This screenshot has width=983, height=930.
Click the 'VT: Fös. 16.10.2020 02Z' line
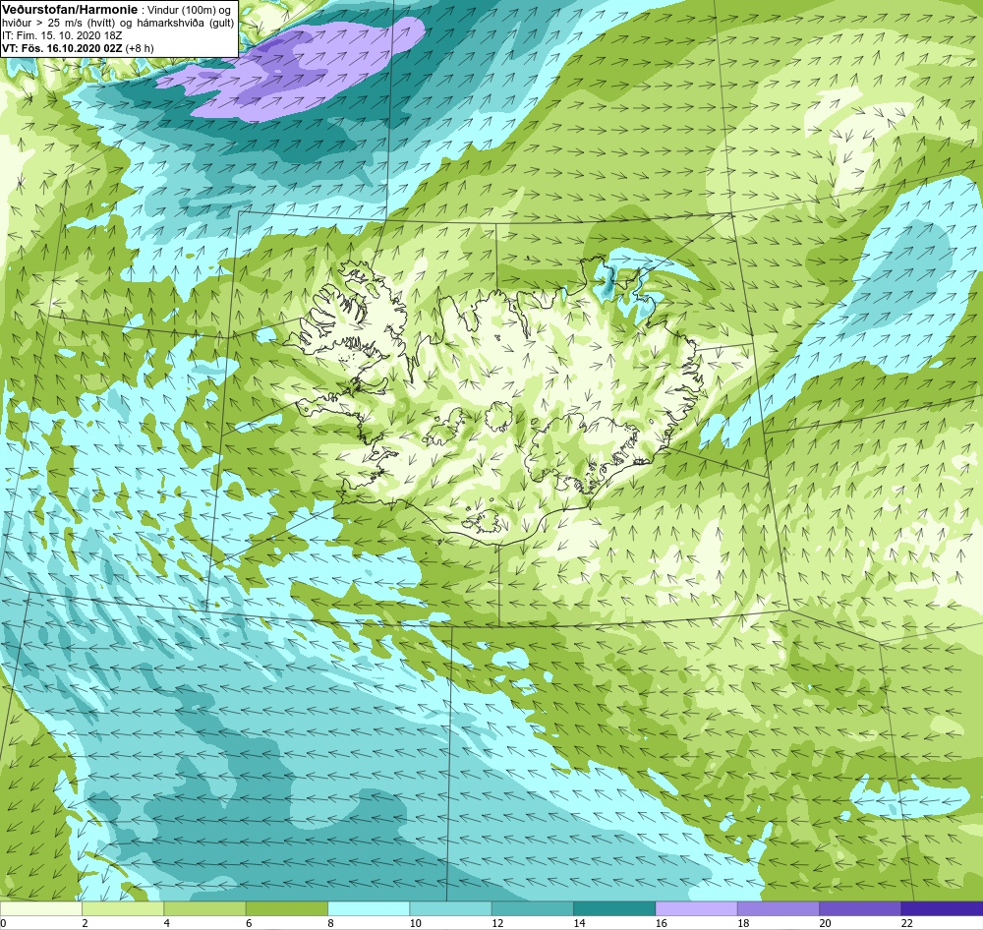(x=63, y=48)
